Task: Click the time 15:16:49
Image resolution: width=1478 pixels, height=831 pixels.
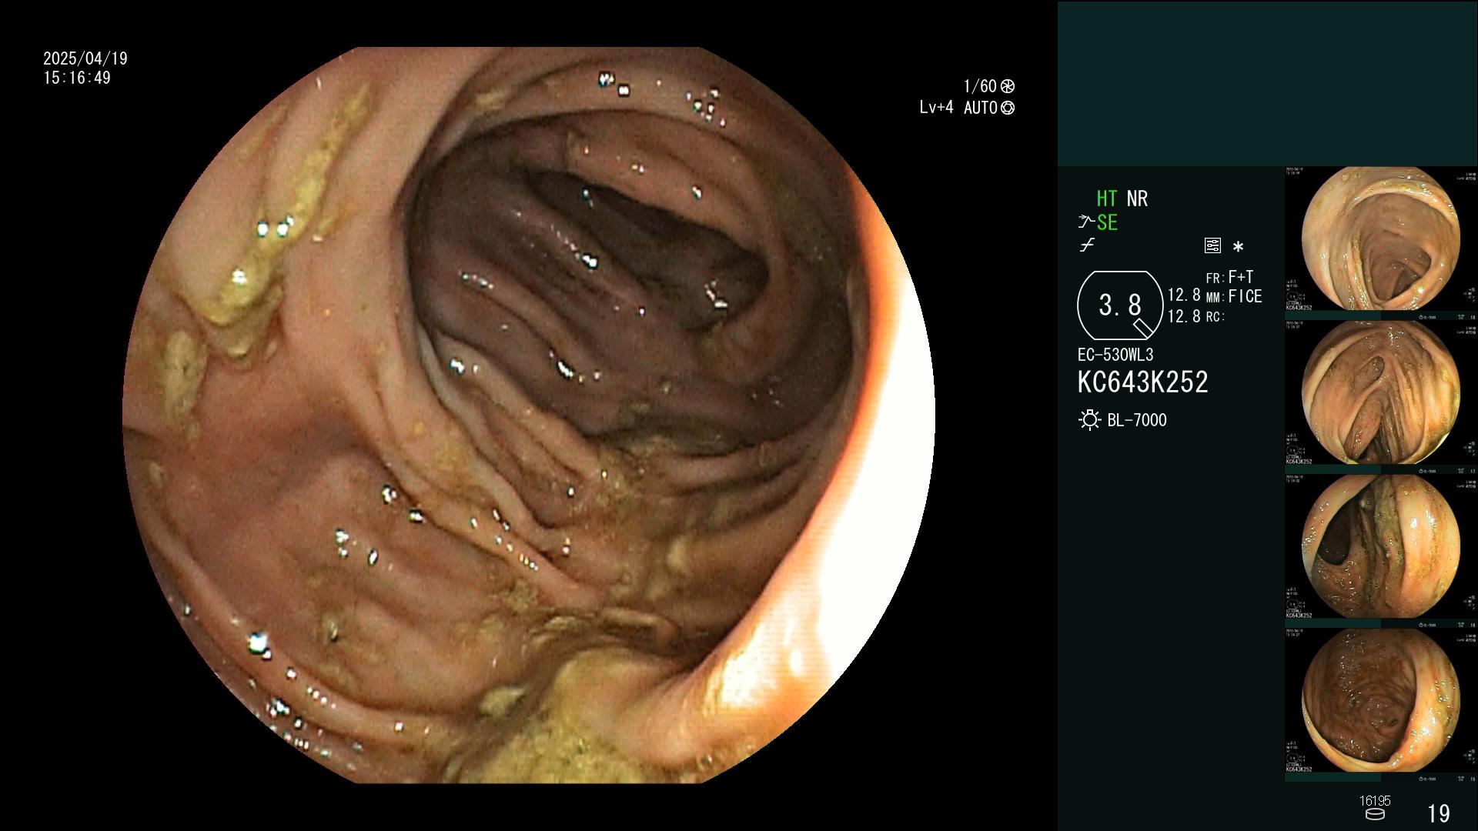Action: [x=77, y=78]
